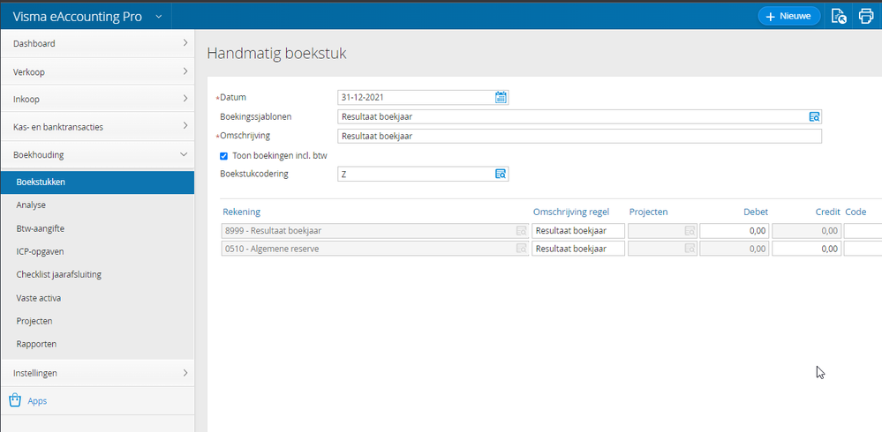Open the Btw-aangifte menu item
Viewport: 882px width, 432px height.
pos(41,228)
